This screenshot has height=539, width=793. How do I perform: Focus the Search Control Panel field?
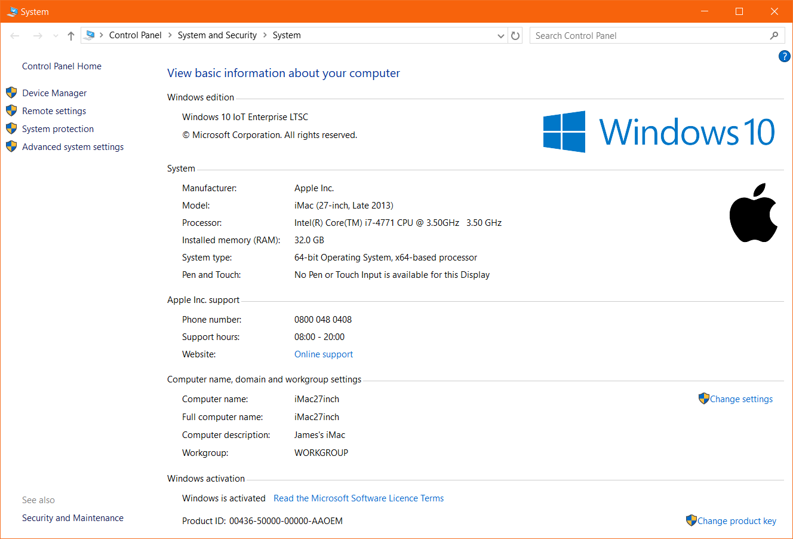[x=650, y=36]
